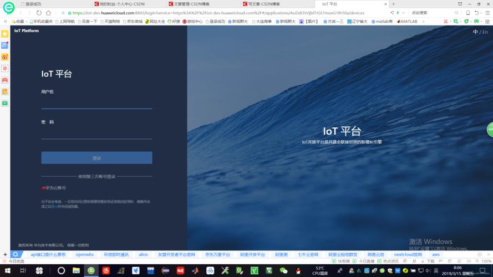Open the 大连海事 bookmark
The height and width of the screenshot is (277, 493).
pyautogui.click(x=262, y=22)
